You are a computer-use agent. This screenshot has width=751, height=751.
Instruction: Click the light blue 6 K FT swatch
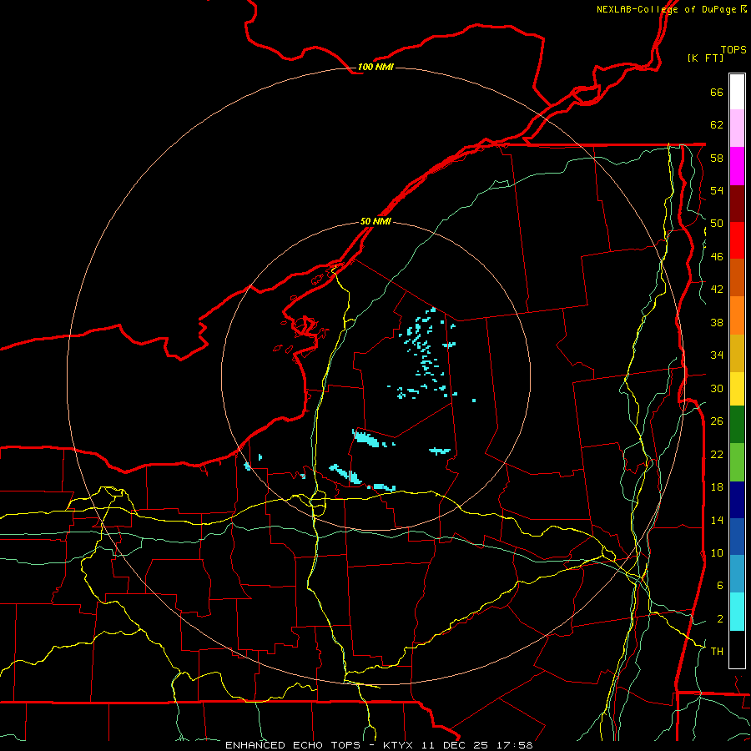[x=737, y=574]
